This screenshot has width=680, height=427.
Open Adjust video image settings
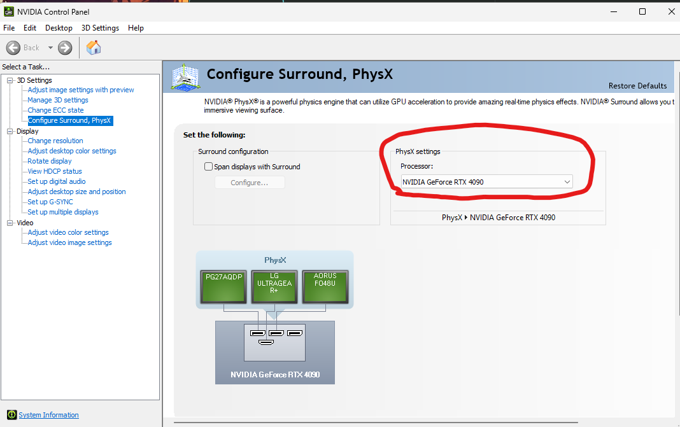click(x=70, y=242)
